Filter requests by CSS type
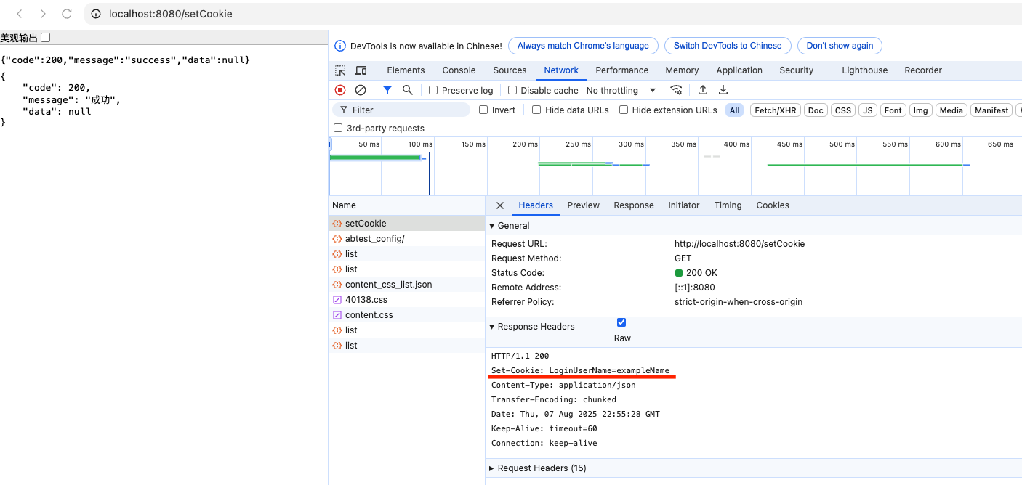Viewport: 1022px width, 485px height. (843, 110)
